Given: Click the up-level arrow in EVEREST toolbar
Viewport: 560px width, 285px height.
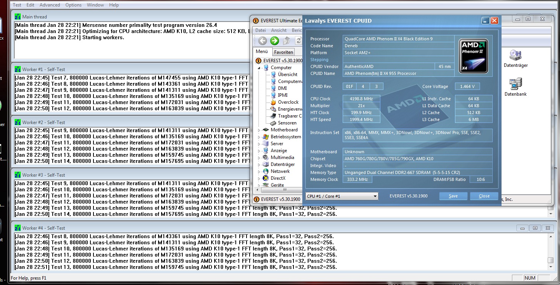Looking at the screenshot, I should click(287, 41).
